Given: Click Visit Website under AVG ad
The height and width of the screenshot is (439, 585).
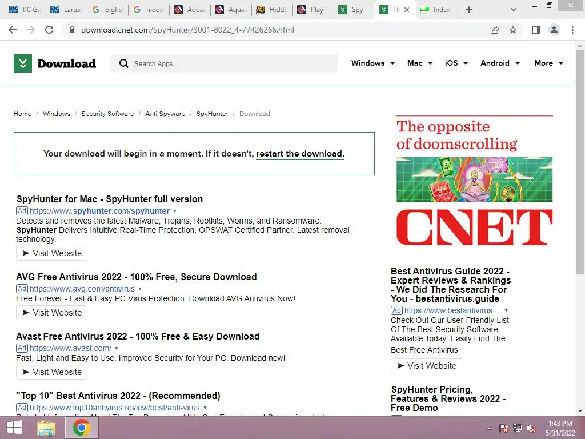Looking at the screenshot, I should [x=51, y=313].
